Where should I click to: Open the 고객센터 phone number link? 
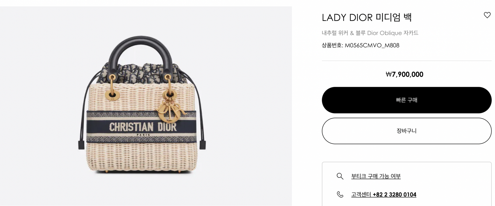pyautogui.click(x=384, y=194)
